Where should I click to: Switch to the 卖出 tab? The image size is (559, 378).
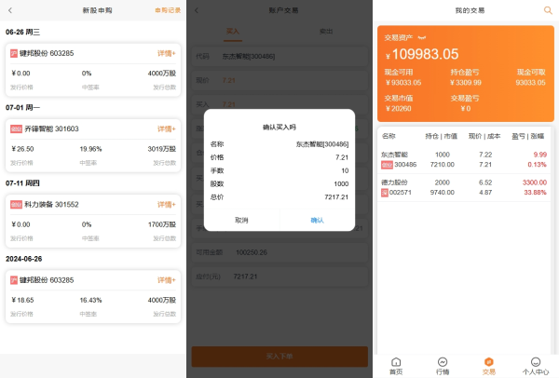[326, 32]
